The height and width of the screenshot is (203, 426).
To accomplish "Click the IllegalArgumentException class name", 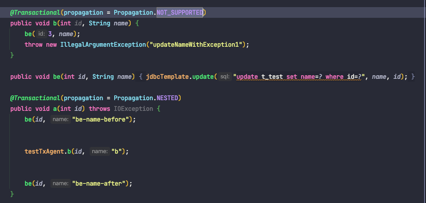I will coord(103,45).
